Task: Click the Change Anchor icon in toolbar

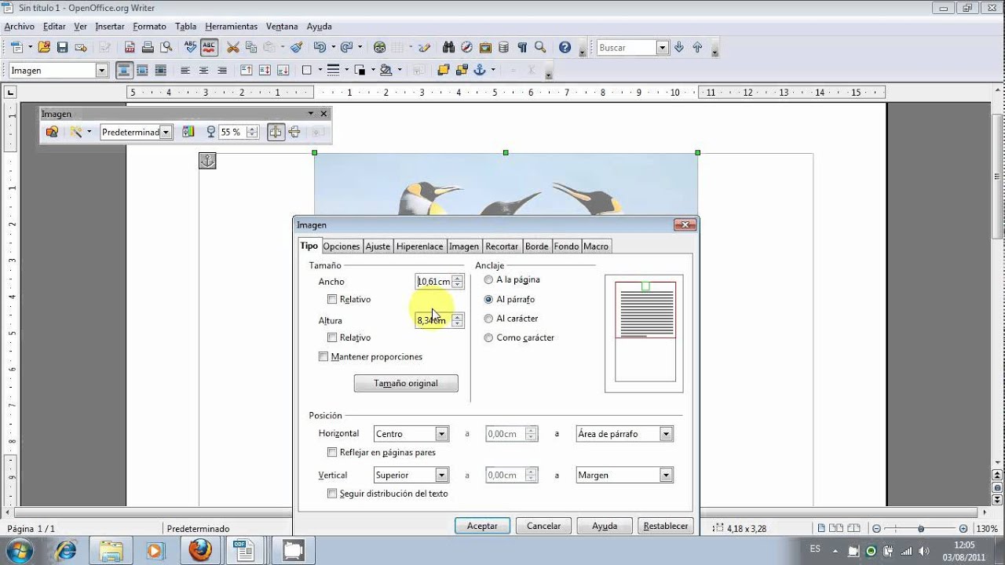Action: 481,70
